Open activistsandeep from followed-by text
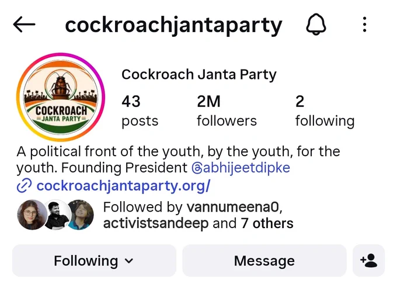Screen dimensions: 397x283 (156, 224)
